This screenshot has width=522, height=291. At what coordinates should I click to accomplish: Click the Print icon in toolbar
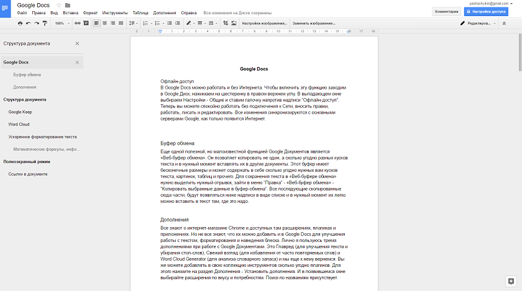coord(20,24)
